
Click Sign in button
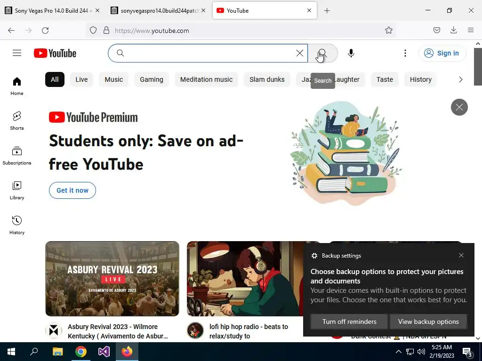[x=442, y=53]
